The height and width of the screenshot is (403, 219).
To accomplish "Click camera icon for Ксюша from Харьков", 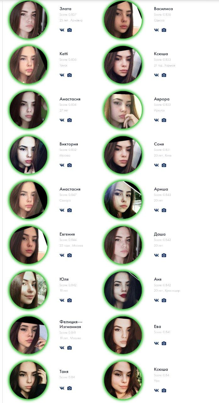I will (164, 75).
